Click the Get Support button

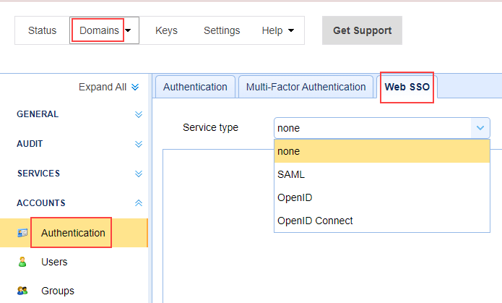(362, 30)
